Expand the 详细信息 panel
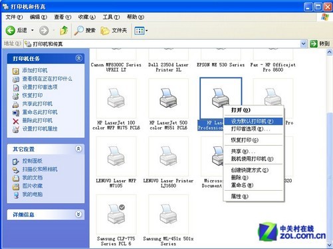333x249 pixels. [x=78, y=214]
